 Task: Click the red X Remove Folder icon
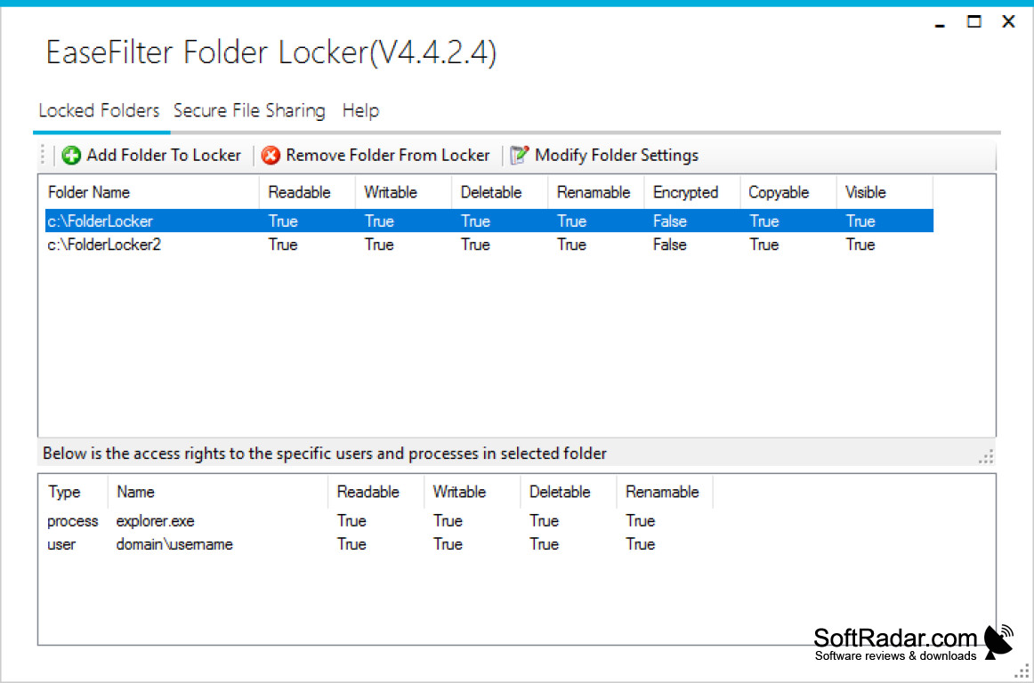tap(271, 156)
